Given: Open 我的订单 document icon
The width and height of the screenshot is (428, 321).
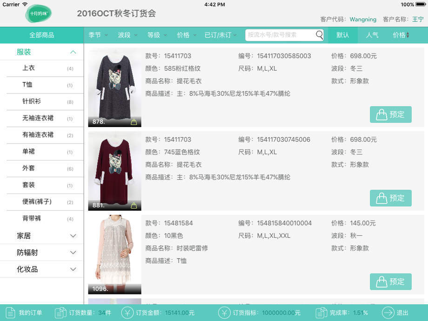Looking at the screenshot, I should [10, 313].
